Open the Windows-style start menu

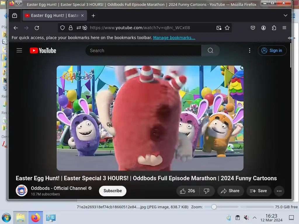click(6, 218)
